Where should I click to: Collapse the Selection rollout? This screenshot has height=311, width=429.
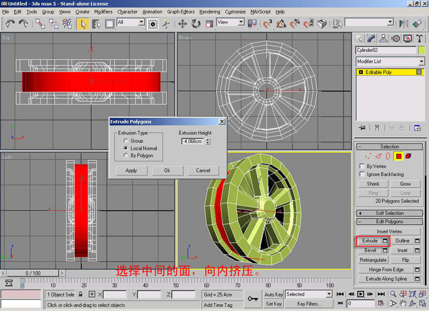(390, 147)
